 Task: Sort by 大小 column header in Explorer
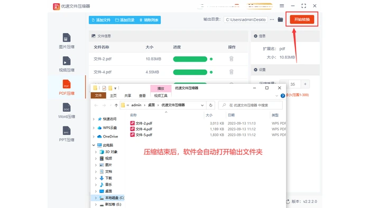[209, 115]
